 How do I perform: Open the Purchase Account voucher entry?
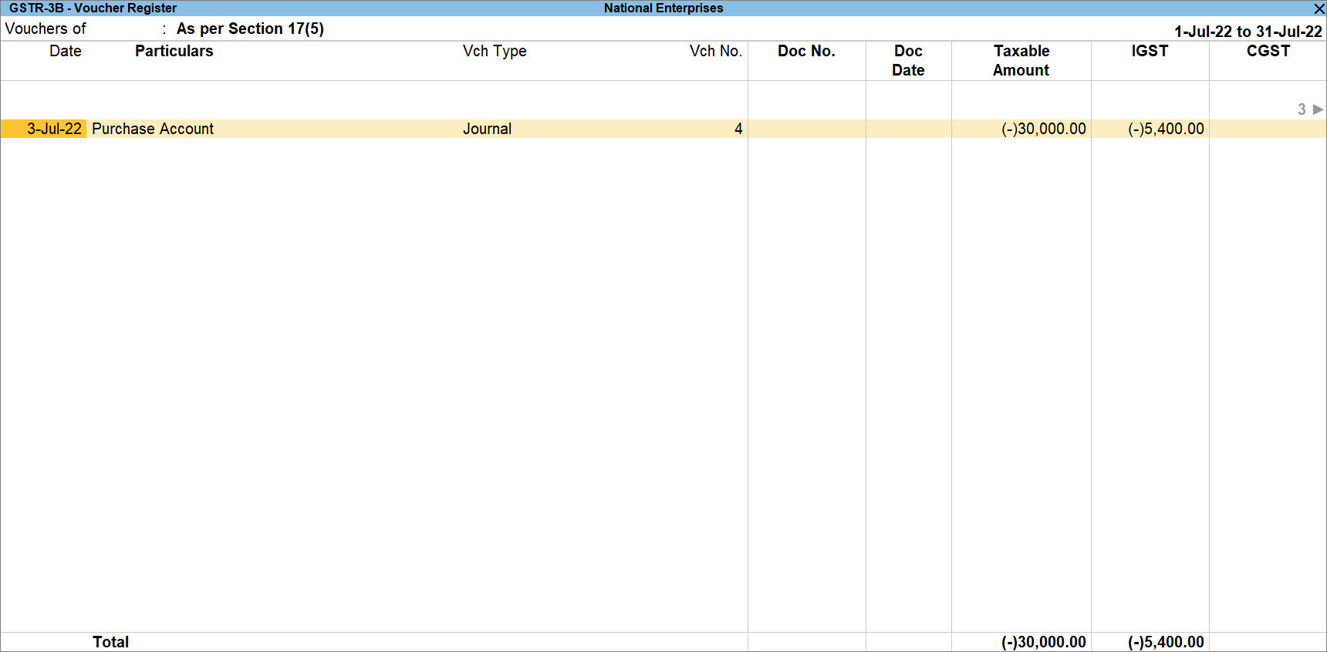tap(153, 129)
